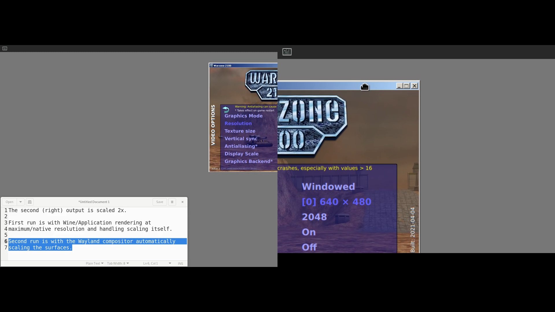Select the Texture size option
Screen dimensions: 555x312
point(240,131)
